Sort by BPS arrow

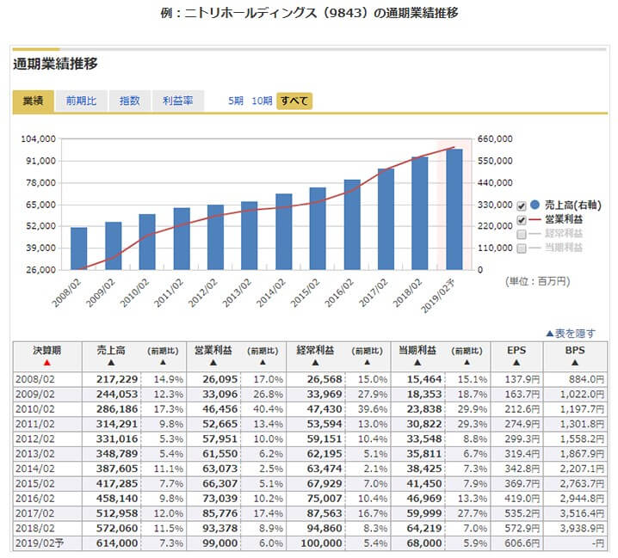click(x=575, y=363)
